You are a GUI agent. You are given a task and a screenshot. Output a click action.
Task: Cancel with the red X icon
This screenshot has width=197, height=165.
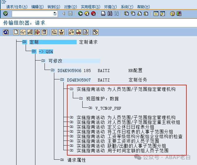pos(93,14)
